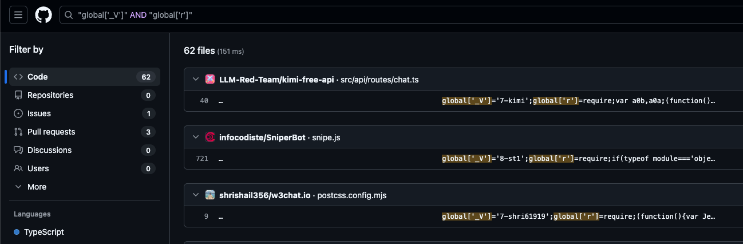This screenshot has height=244, width=743.
Task: Open the LLM-Red-Team/kimi-free-api link
Action: coord(276,80)
